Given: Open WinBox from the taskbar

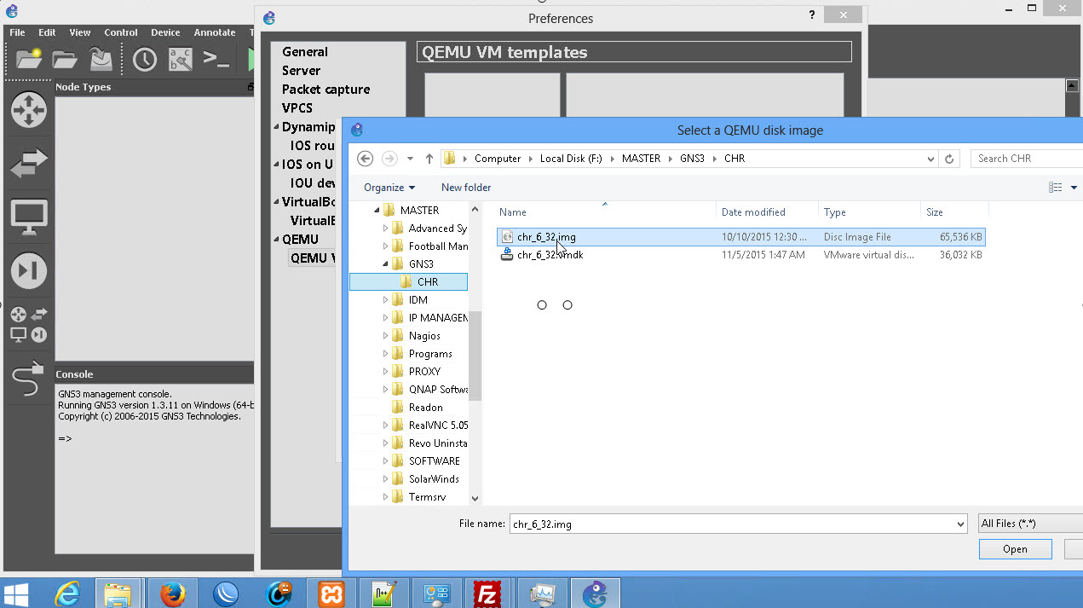Looking at the screenshot, I should [225, 594].
